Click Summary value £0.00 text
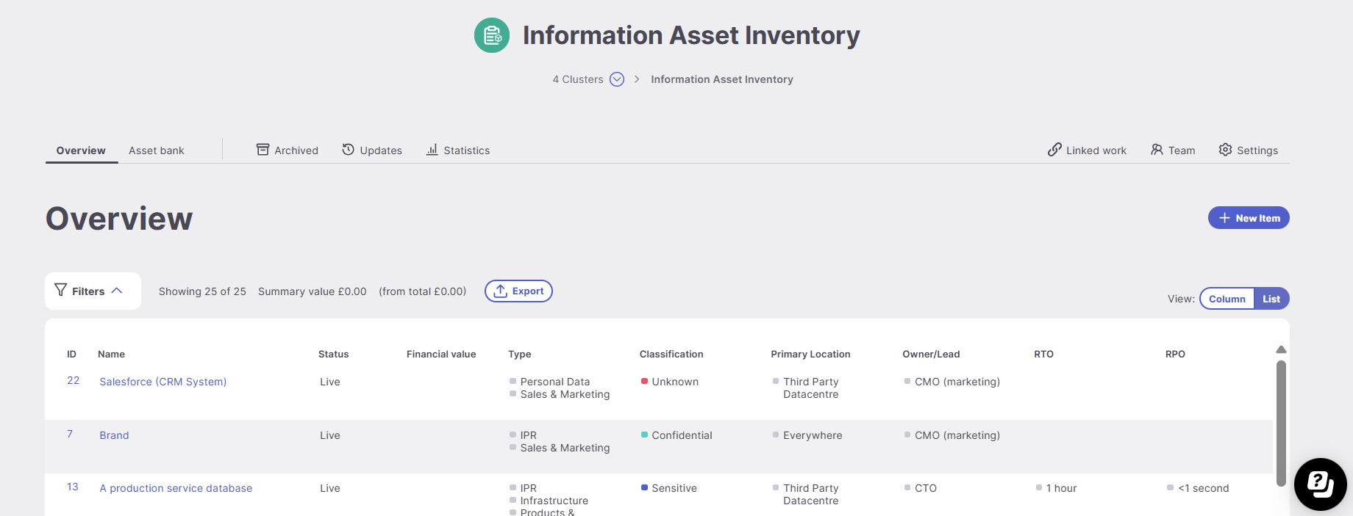This screenshot has width=1353, height=516. click(x=312, y=291)
